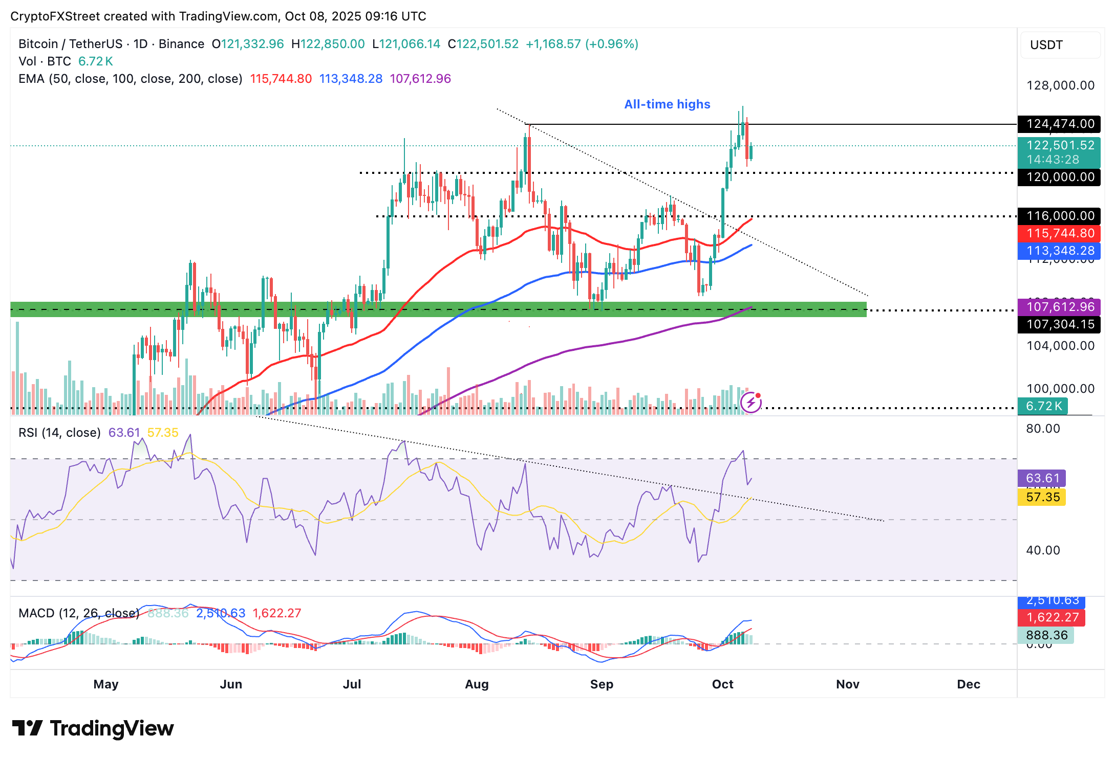Click the Bitcoin / TetherUS symbol title

coord(70,44)
